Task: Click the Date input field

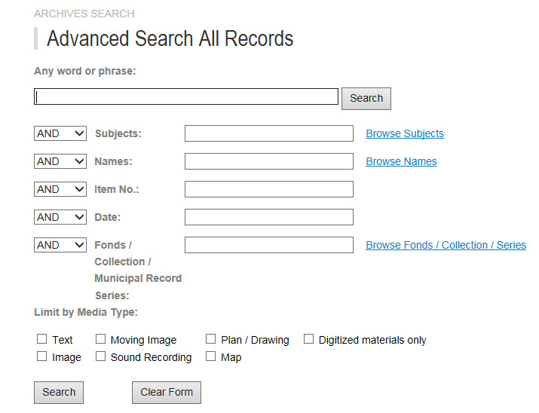Action: [x=268, y=217]
